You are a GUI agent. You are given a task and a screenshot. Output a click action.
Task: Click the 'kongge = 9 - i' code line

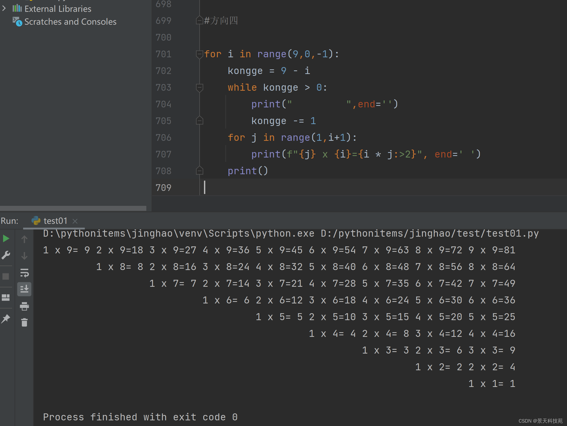(269, 71)
